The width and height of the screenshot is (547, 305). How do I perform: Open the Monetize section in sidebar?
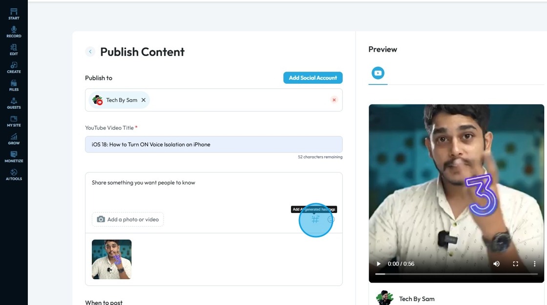pyautogui.click(x=14, y=157)
